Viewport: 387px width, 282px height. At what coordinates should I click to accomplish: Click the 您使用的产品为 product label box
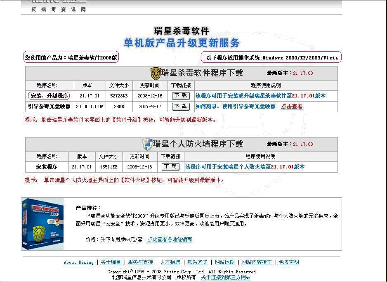[71, 57]
